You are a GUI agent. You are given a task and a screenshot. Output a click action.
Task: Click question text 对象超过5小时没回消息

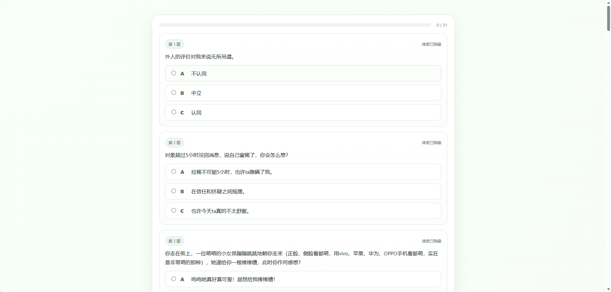[227, 155]
